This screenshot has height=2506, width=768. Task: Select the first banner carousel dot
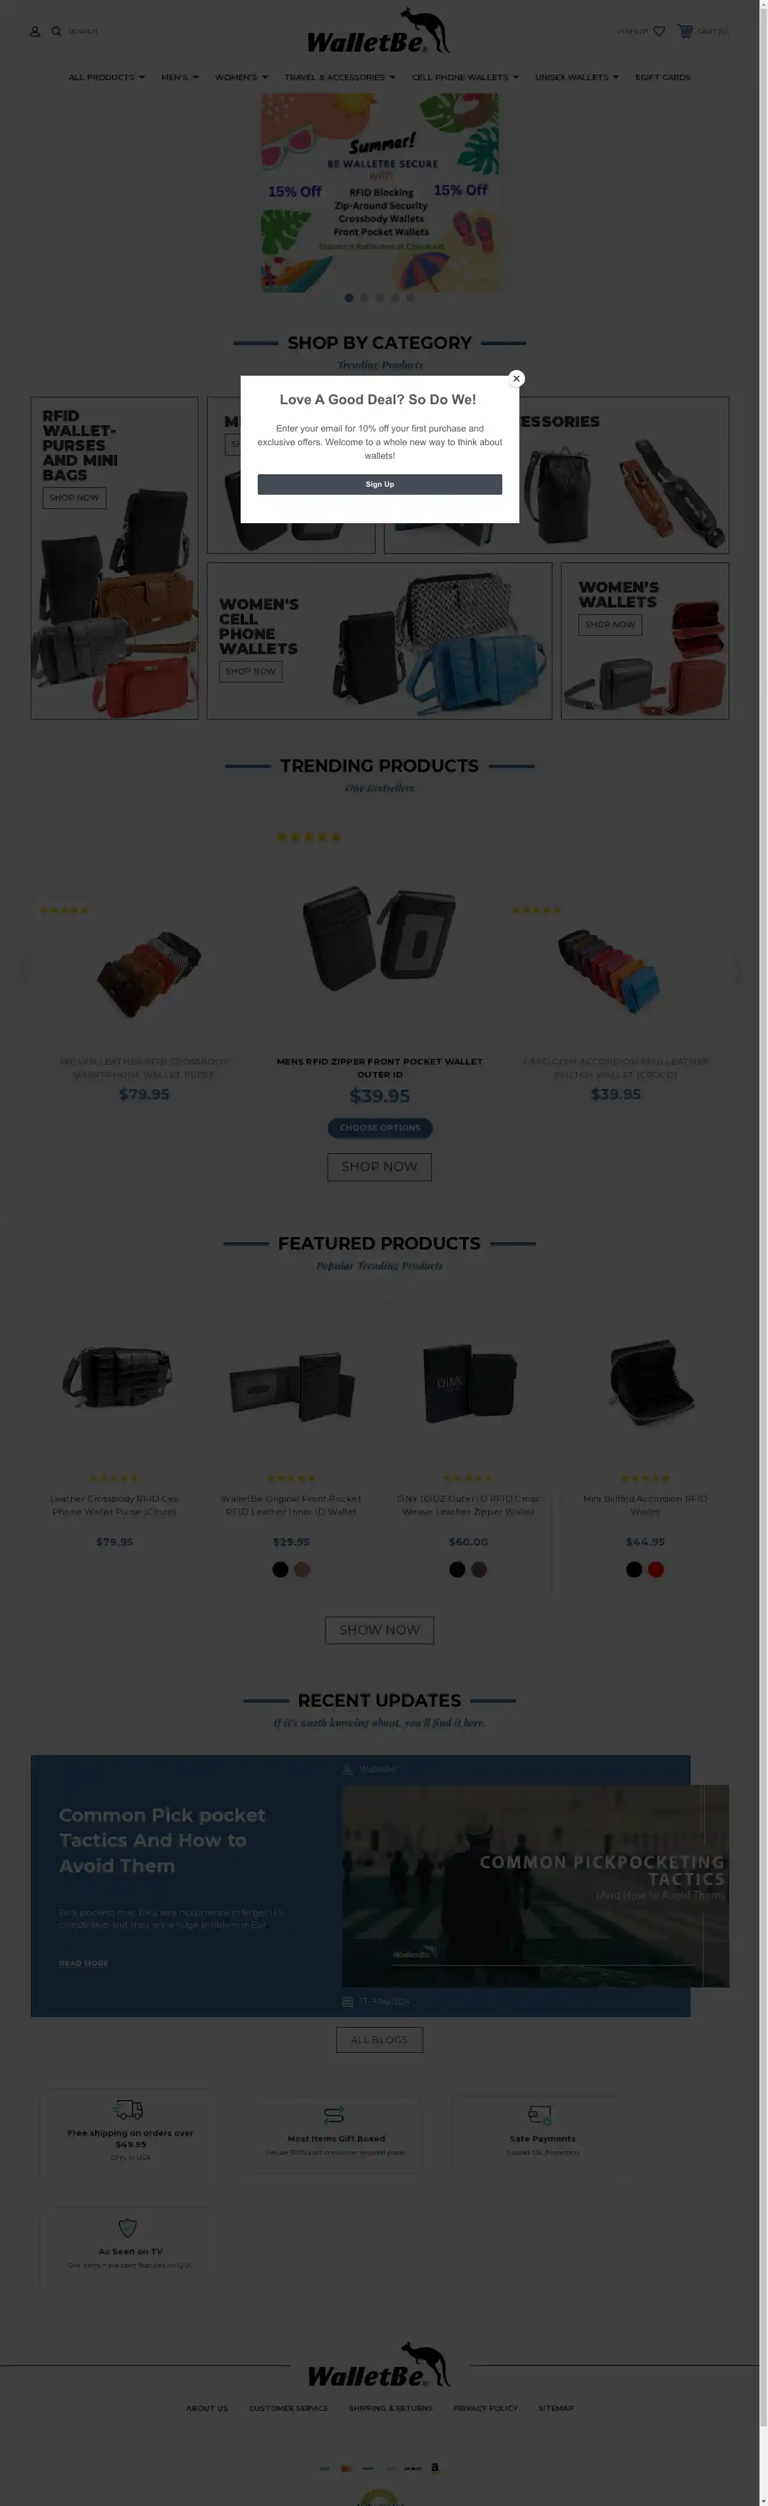tap(349, 298)
